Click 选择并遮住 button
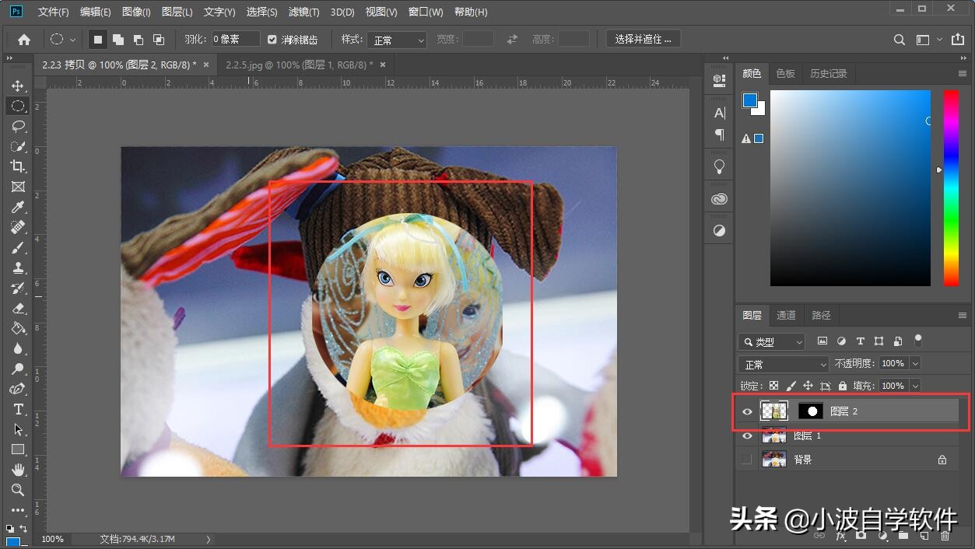975x549 pixels. (x=644, y=39)
